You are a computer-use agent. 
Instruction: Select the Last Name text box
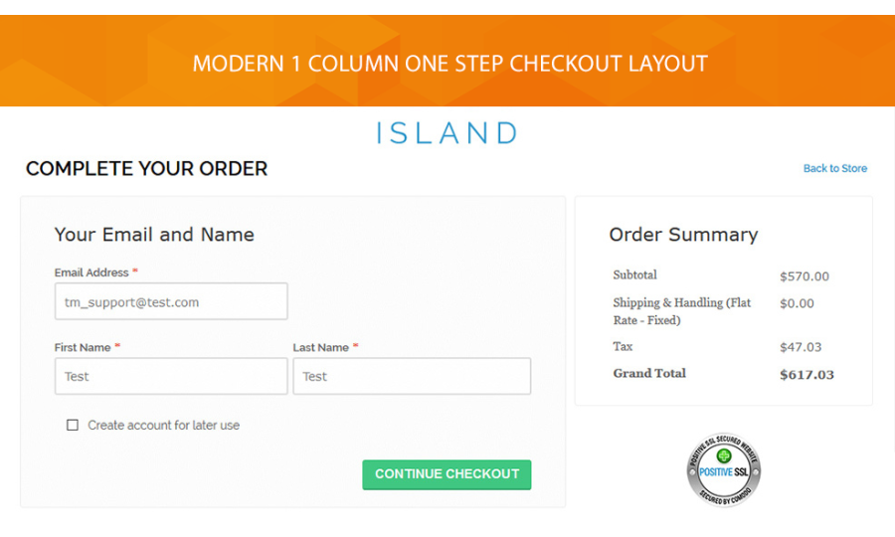412,376
